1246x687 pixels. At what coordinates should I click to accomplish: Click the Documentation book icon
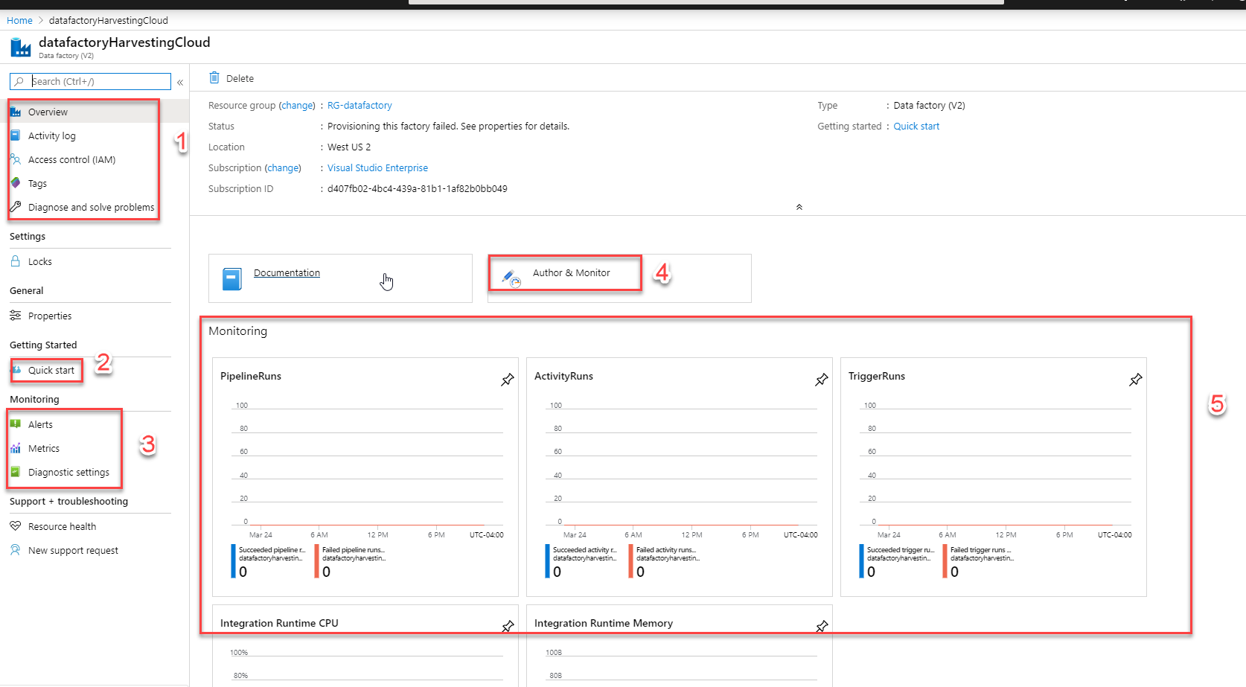coord(232,279)
